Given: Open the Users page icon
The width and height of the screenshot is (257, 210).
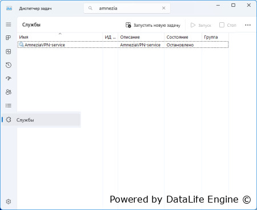Looking at the screenshot, I should 9,92.
